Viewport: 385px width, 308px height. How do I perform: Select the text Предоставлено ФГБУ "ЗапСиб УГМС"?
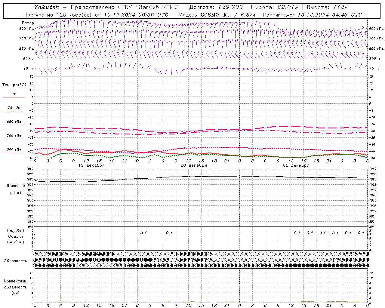coord(125,7)
